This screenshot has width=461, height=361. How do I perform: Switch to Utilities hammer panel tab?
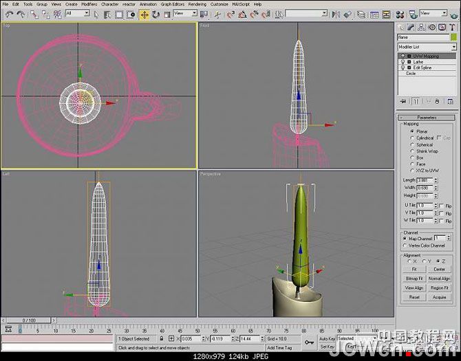coord(452,28)
